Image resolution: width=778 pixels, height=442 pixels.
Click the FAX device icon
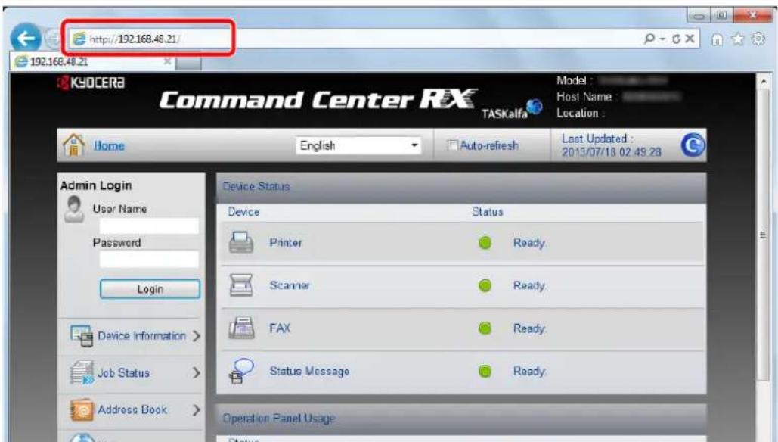[241, 328]
